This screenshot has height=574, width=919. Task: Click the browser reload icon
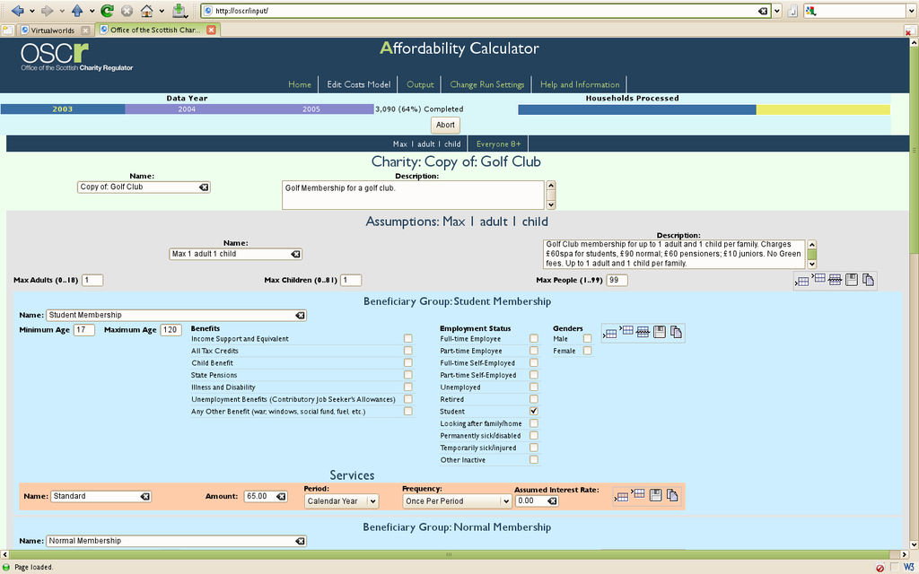tap(107, 11)
